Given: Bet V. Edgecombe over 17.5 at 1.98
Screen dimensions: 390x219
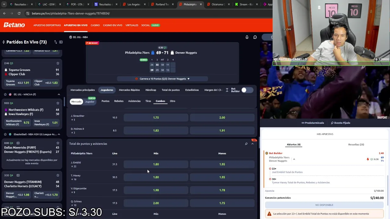Looking at the screenshot, I should point(156,190).
